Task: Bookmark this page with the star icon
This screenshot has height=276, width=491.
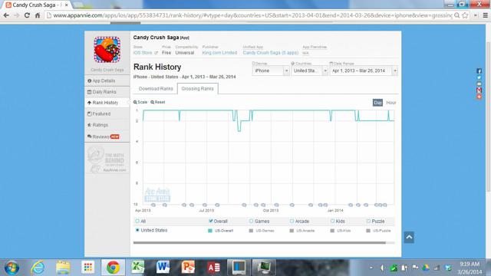Action: coord(466,15)
